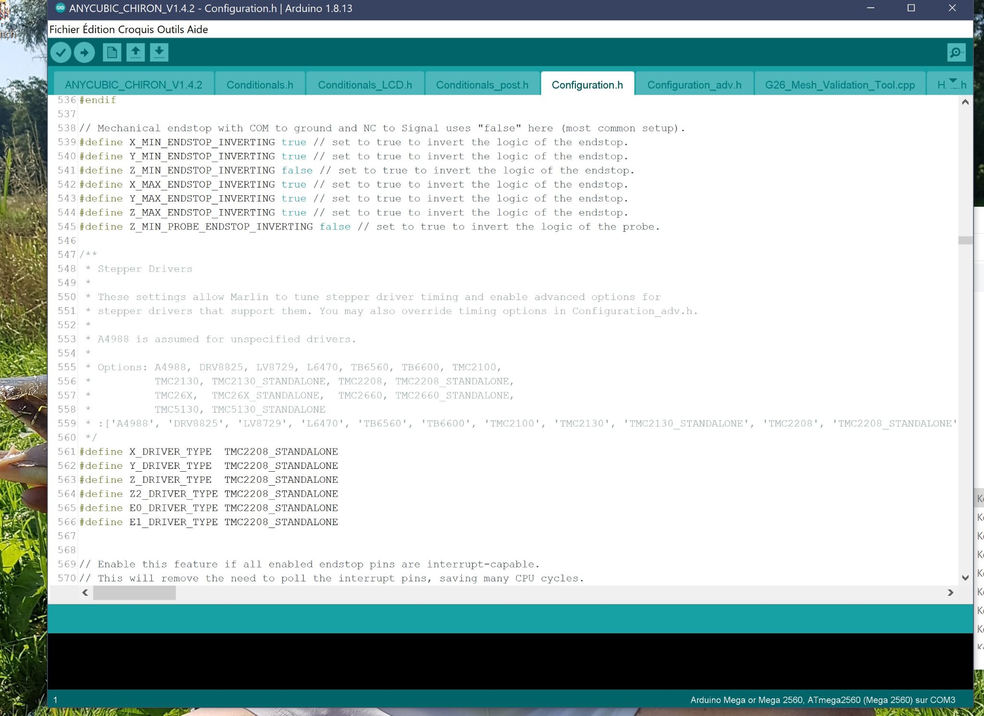Click Z_DRIVER_TYPE on line 563
This screenshot has height=716, width=984.
(x=171, y=479)
